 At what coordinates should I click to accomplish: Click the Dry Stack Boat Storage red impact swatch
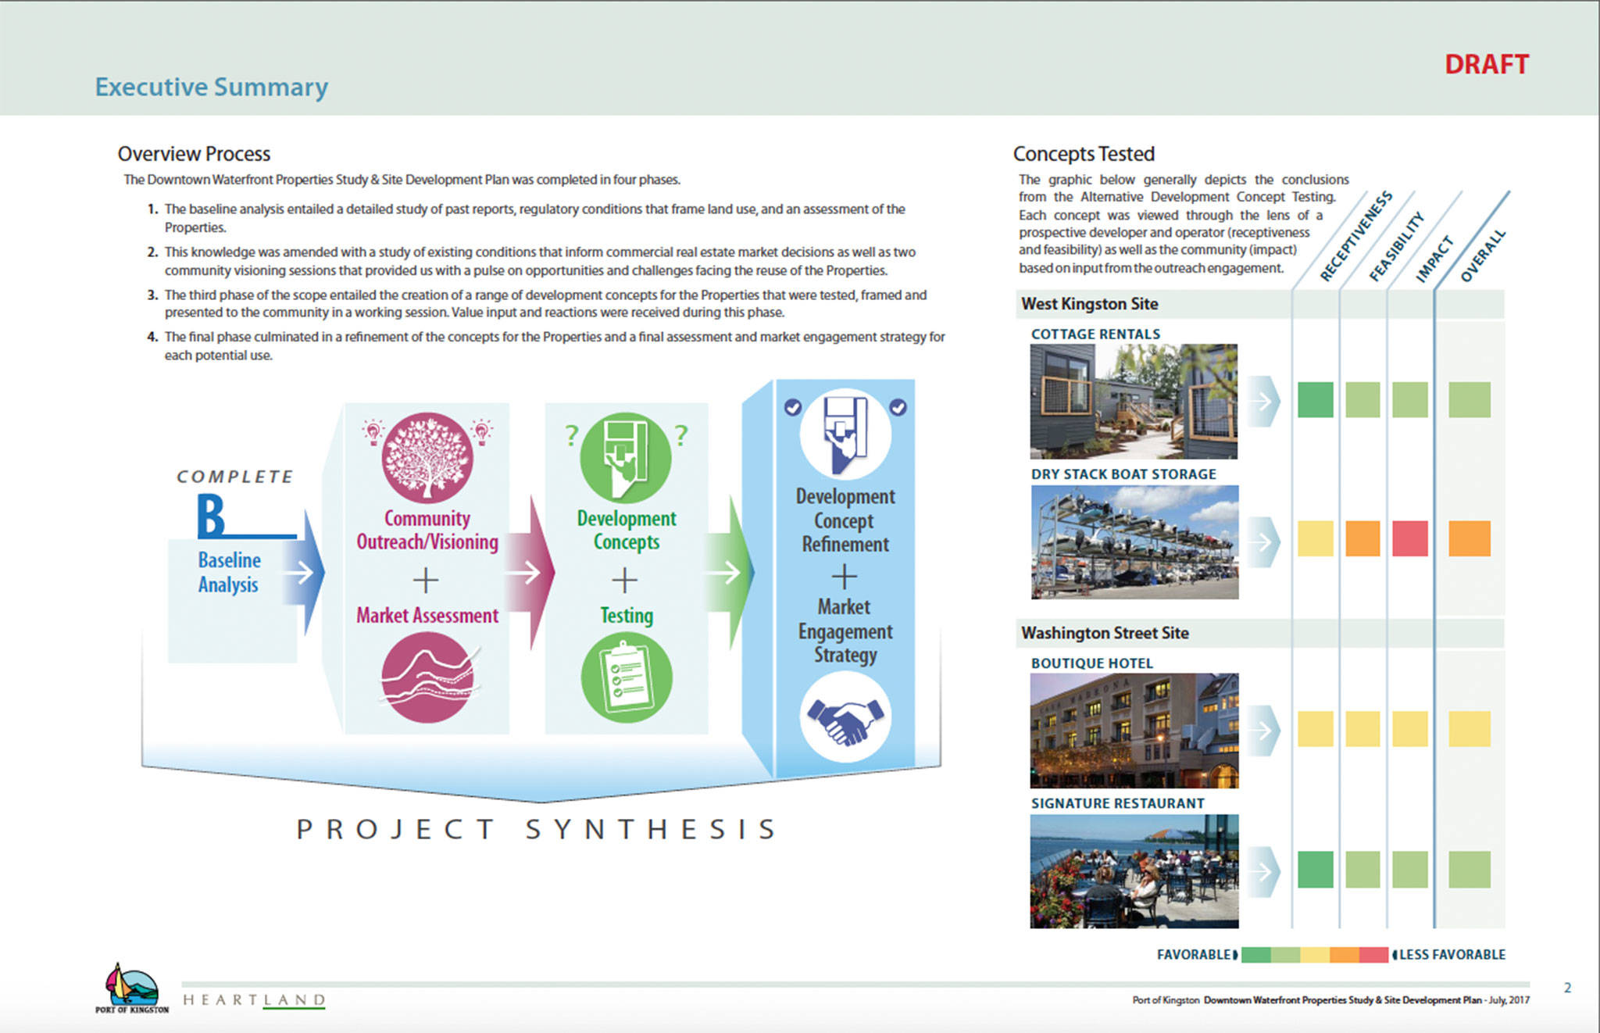click(1410, 538)
